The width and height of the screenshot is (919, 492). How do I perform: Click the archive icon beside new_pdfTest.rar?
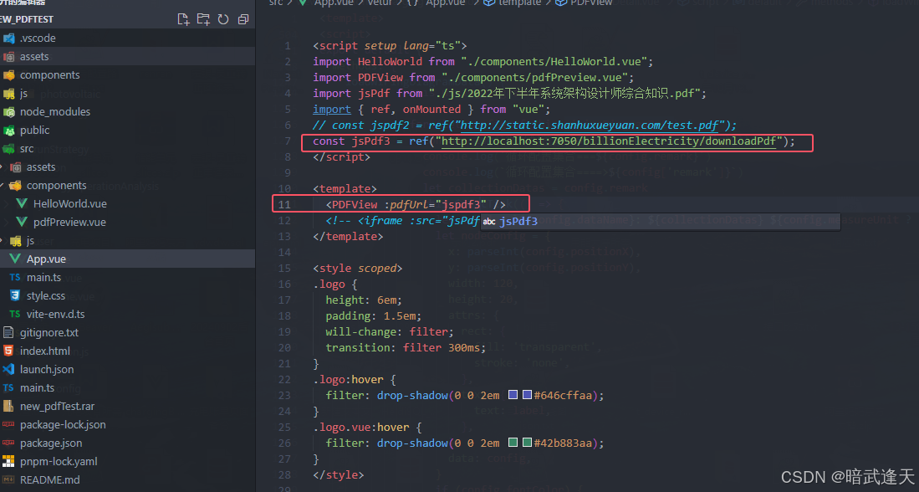[8, 406]
